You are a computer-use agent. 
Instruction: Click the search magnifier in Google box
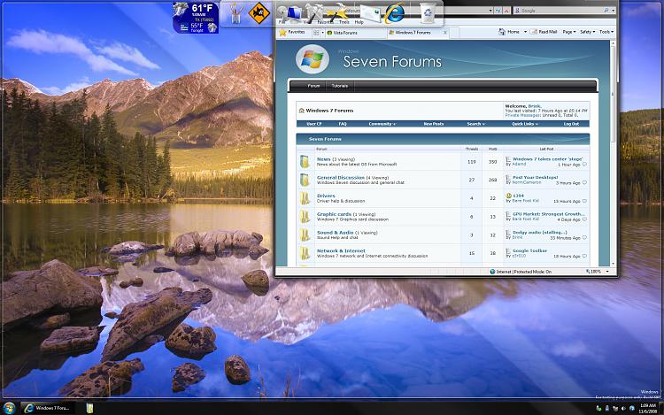[x=606, y=10]
